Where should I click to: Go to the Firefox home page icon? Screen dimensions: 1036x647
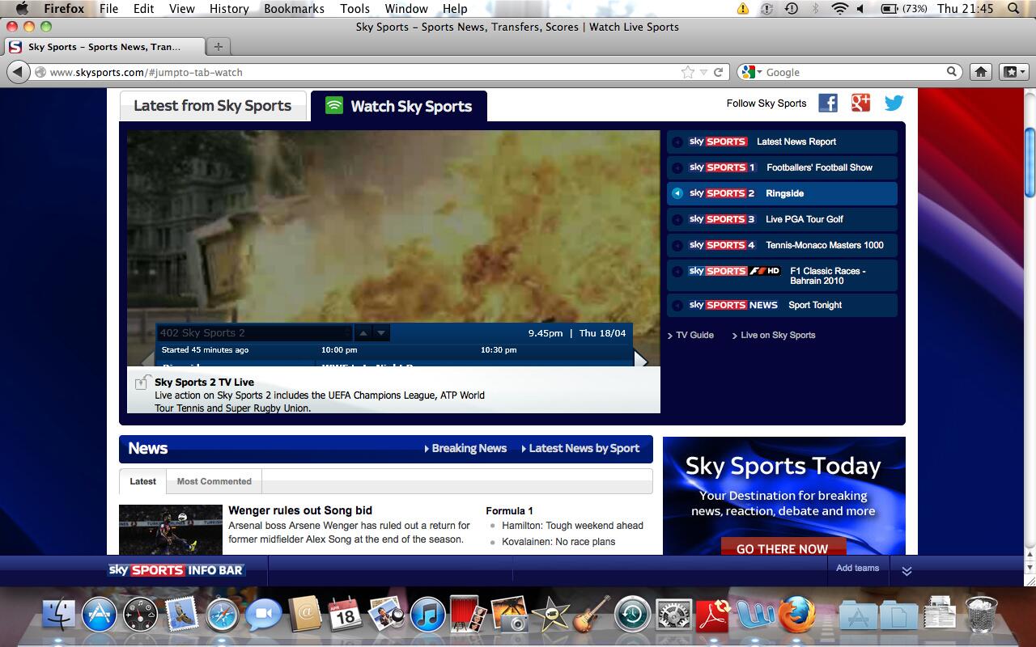pos(981,72)
